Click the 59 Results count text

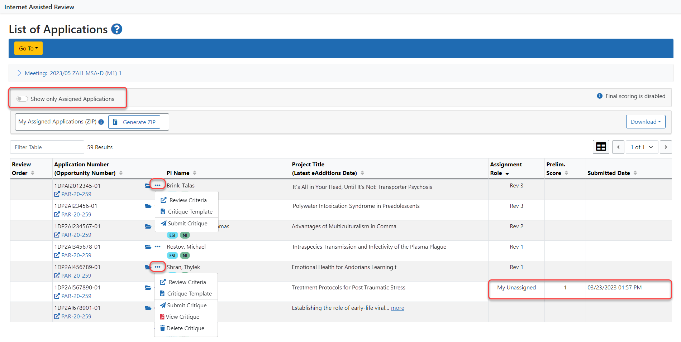[100, 147]
